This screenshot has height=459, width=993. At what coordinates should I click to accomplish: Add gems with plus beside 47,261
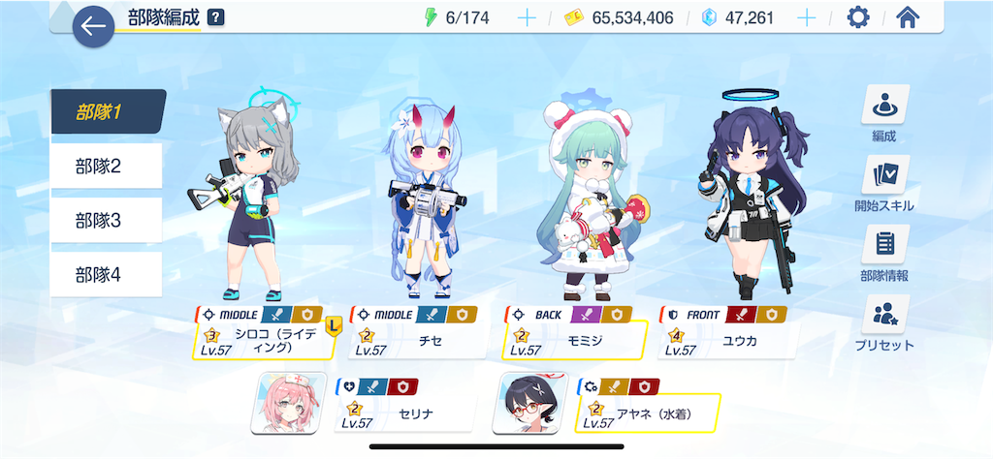point(806,17)
